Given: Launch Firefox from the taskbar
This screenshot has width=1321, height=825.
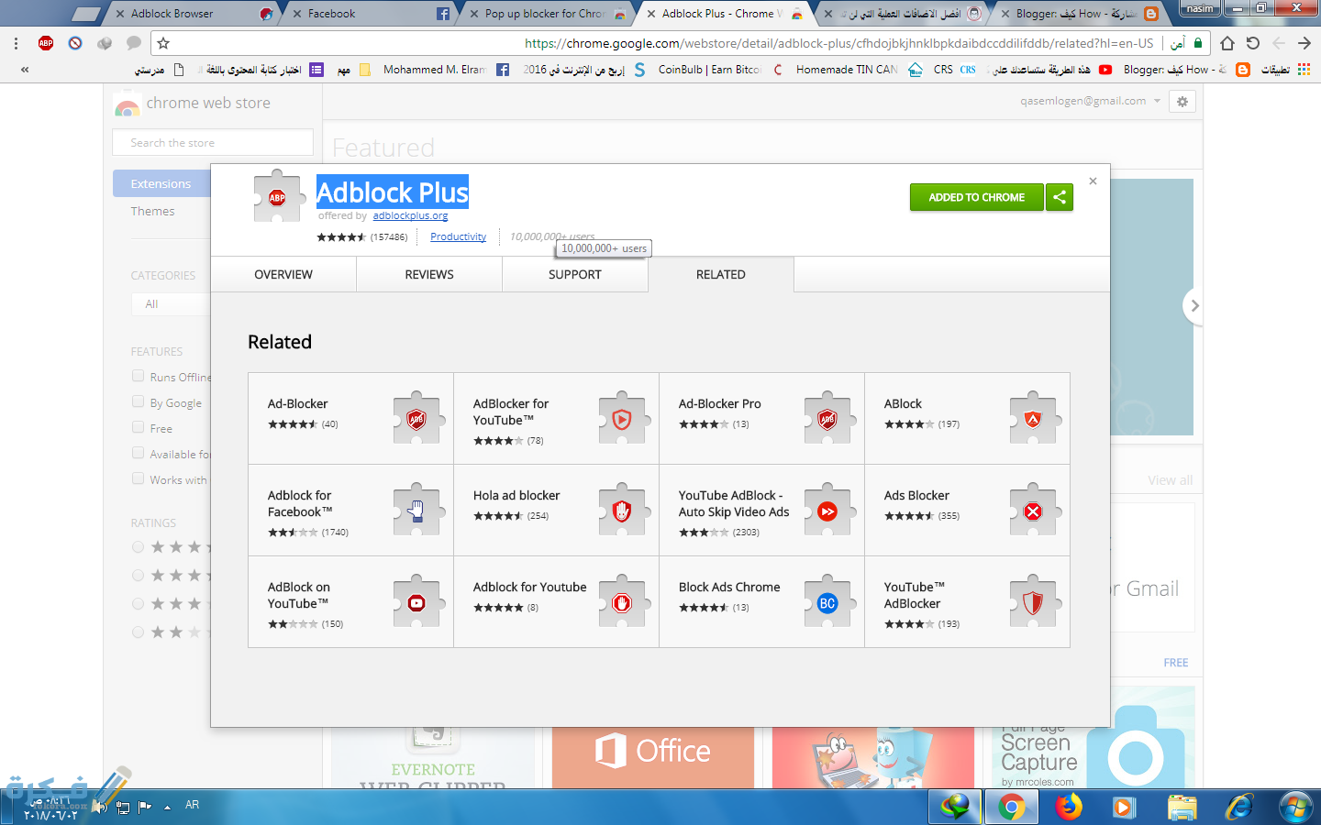Looking at the screenshot, I should [x=1068, y=807].
